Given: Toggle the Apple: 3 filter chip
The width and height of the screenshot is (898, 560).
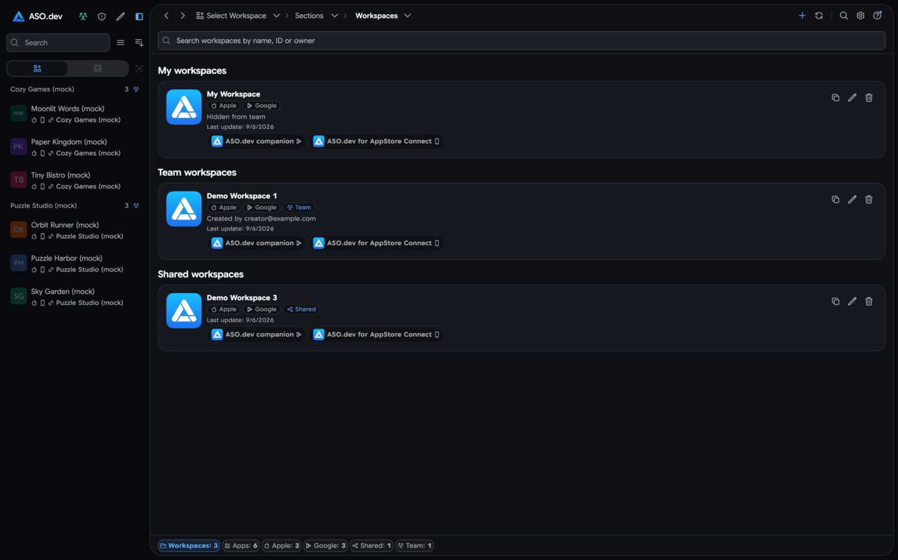Looking at the screenshot, I should tap(281, 546).
